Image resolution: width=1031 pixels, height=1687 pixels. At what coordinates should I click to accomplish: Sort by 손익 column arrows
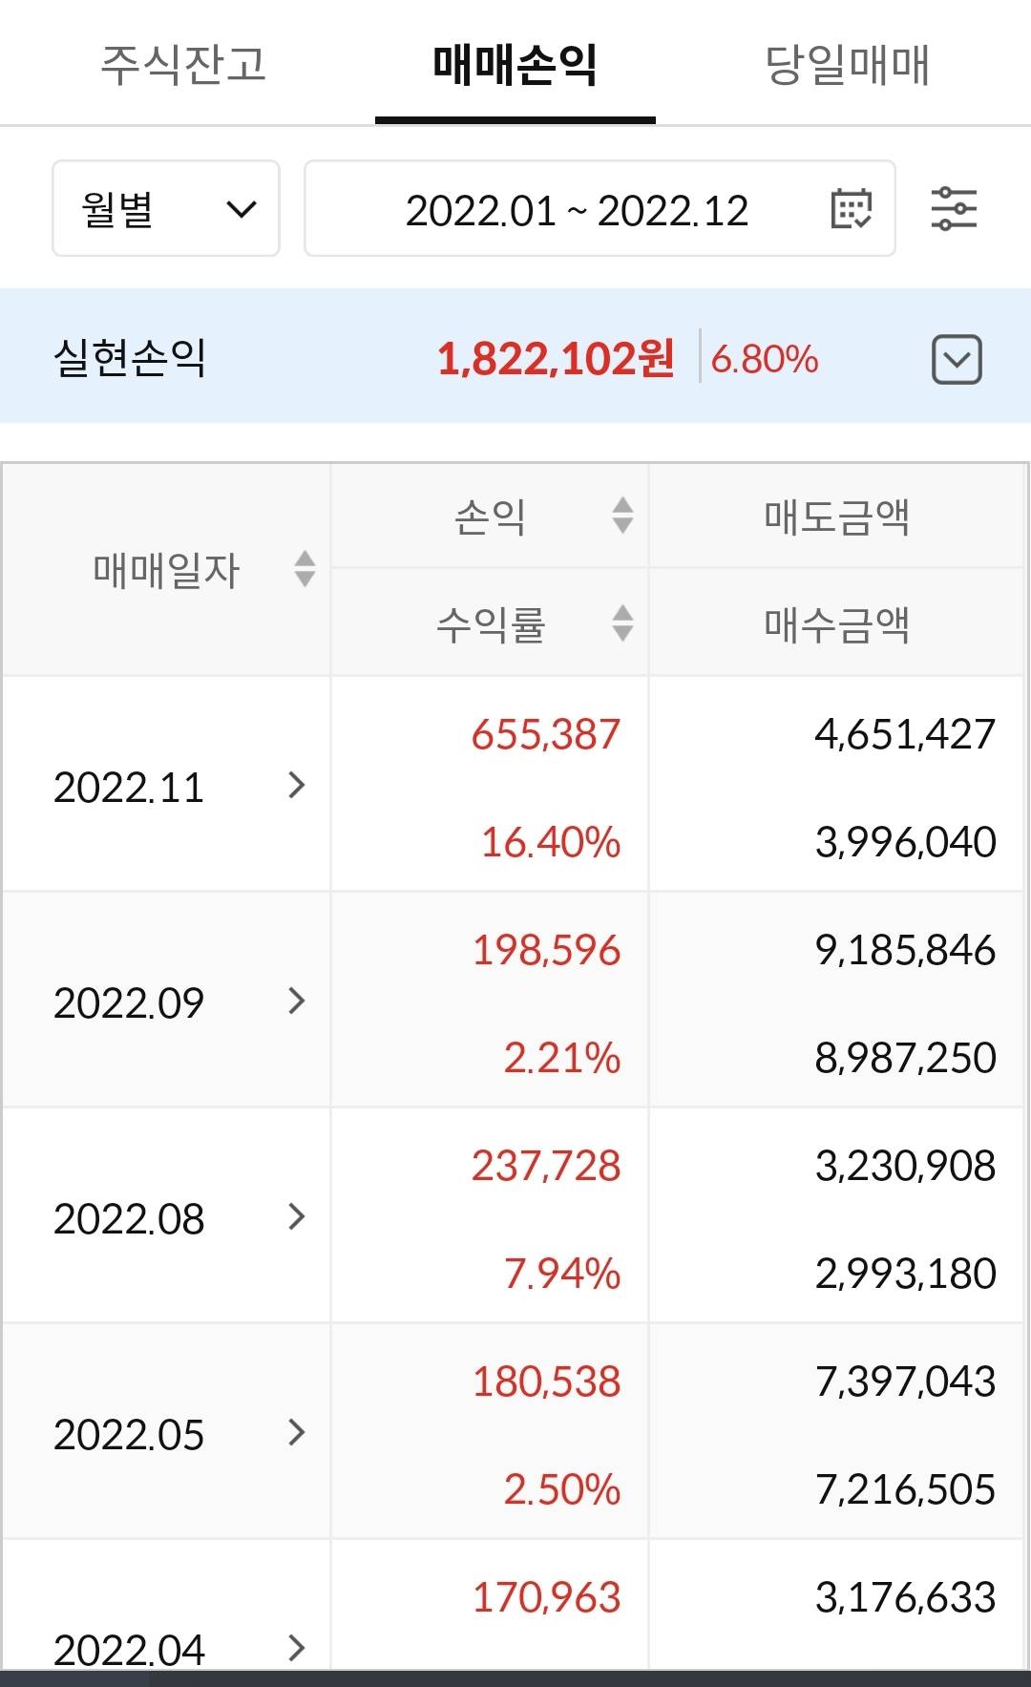tap(622, 516)
